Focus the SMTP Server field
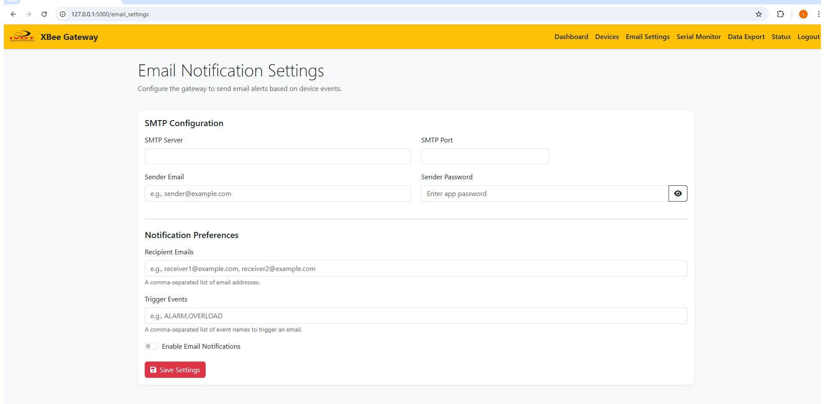The width and height of the screenshot is (824, 404). (277, 157)
